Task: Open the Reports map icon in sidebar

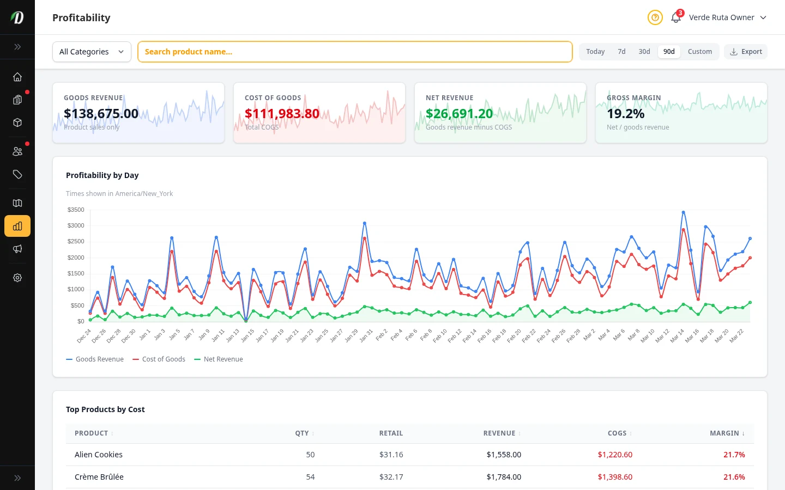Action: click(x=17, y=203)
